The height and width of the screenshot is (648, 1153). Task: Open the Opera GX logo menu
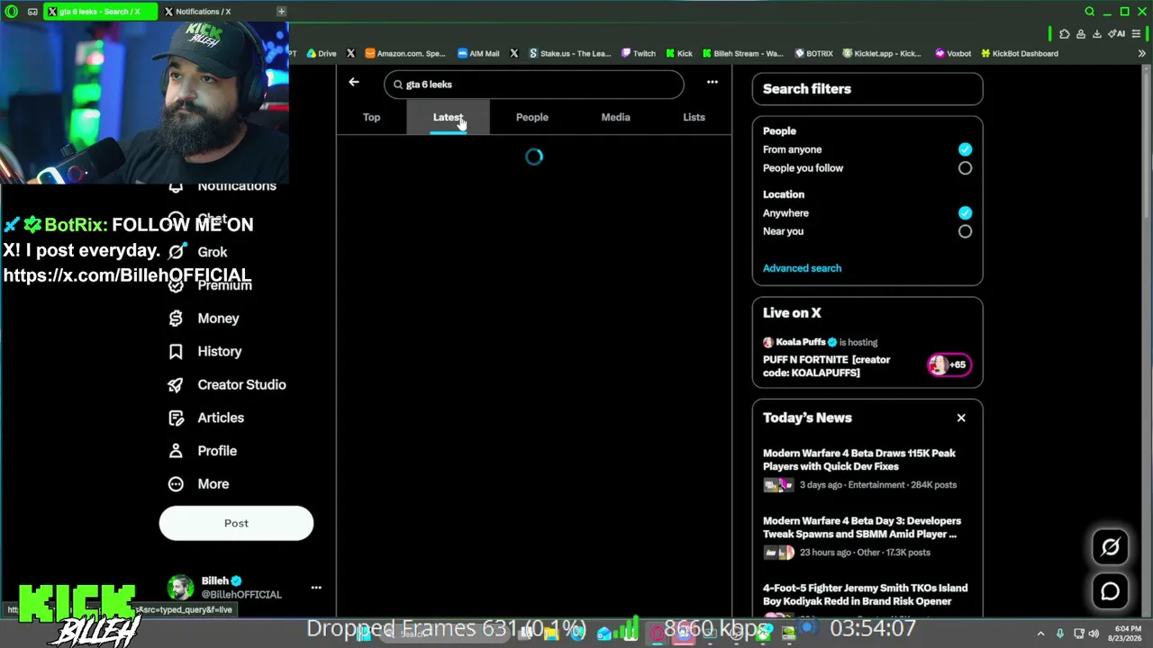tap(12, 12)
